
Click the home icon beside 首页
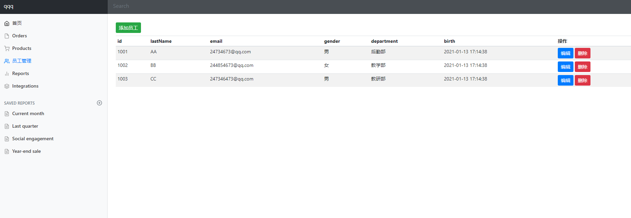7,23
